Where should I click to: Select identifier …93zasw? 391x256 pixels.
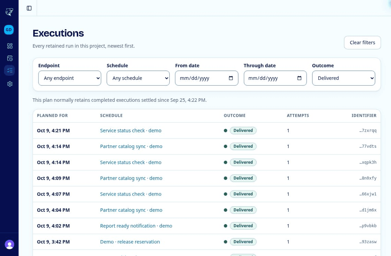(x=368, y=242)
